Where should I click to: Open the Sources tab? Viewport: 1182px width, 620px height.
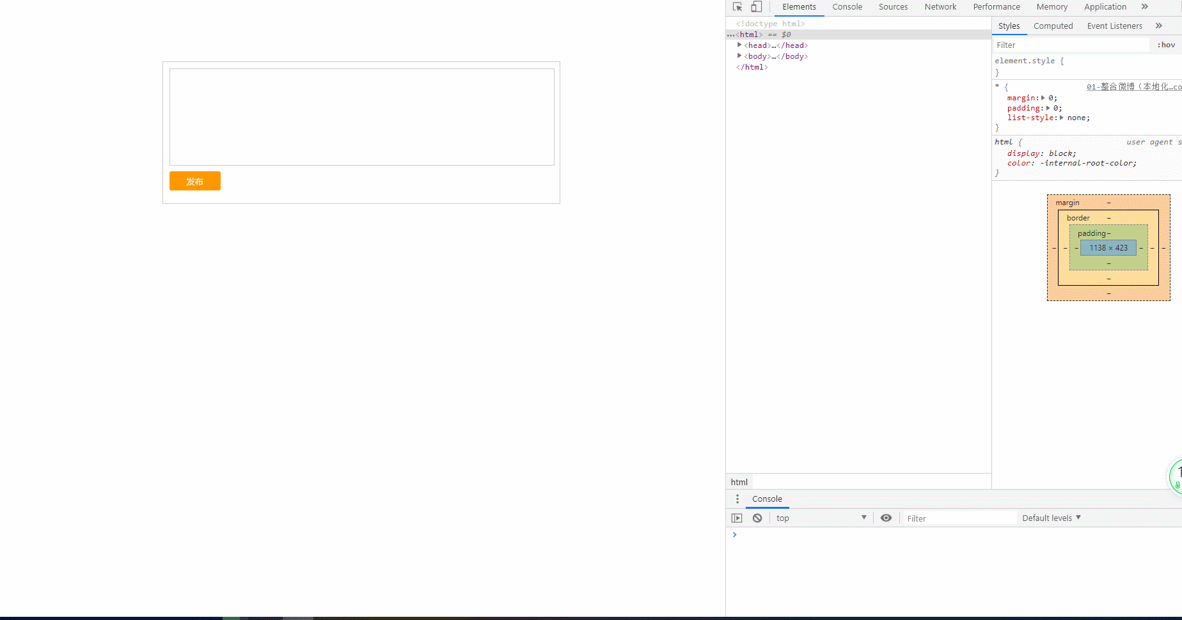[893, 7]
